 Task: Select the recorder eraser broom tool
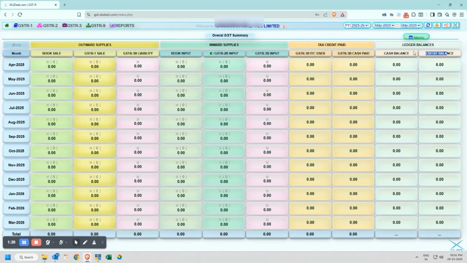pos(94,242)
